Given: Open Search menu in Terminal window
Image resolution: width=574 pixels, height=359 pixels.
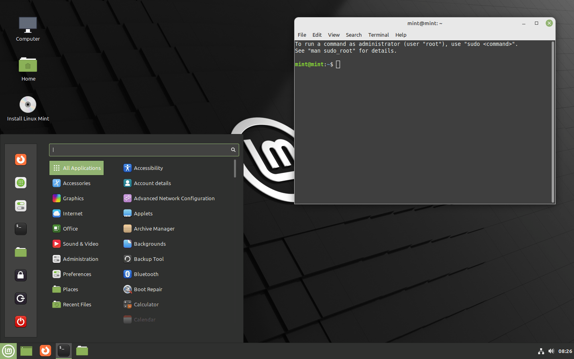Looking at the screenshot, I should pyautogui.click(x=354, y=35).
